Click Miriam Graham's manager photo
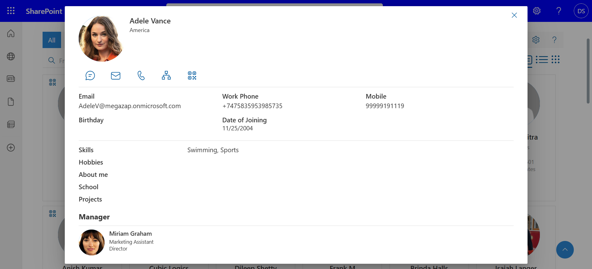Image resolution: width=592 pixels, height=269 pixels. tap(92, 243)
